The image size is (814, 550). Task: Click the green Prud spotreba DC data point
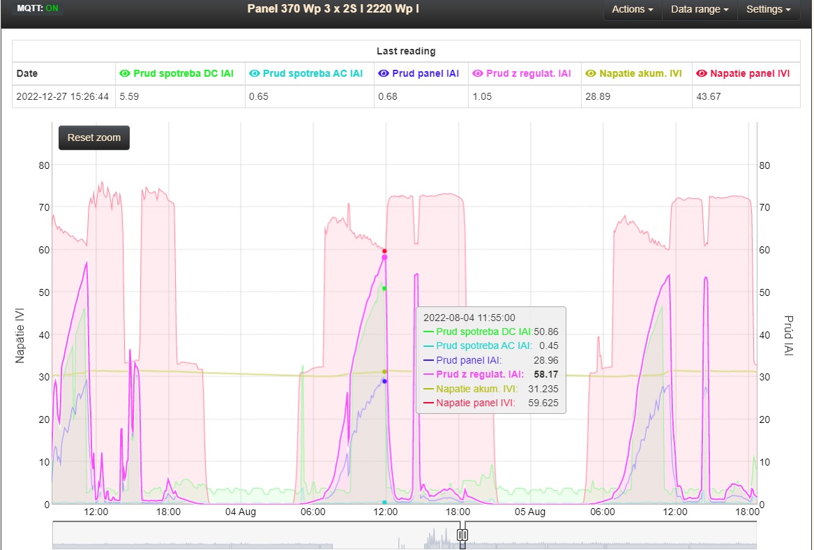[x=384, y=288]
